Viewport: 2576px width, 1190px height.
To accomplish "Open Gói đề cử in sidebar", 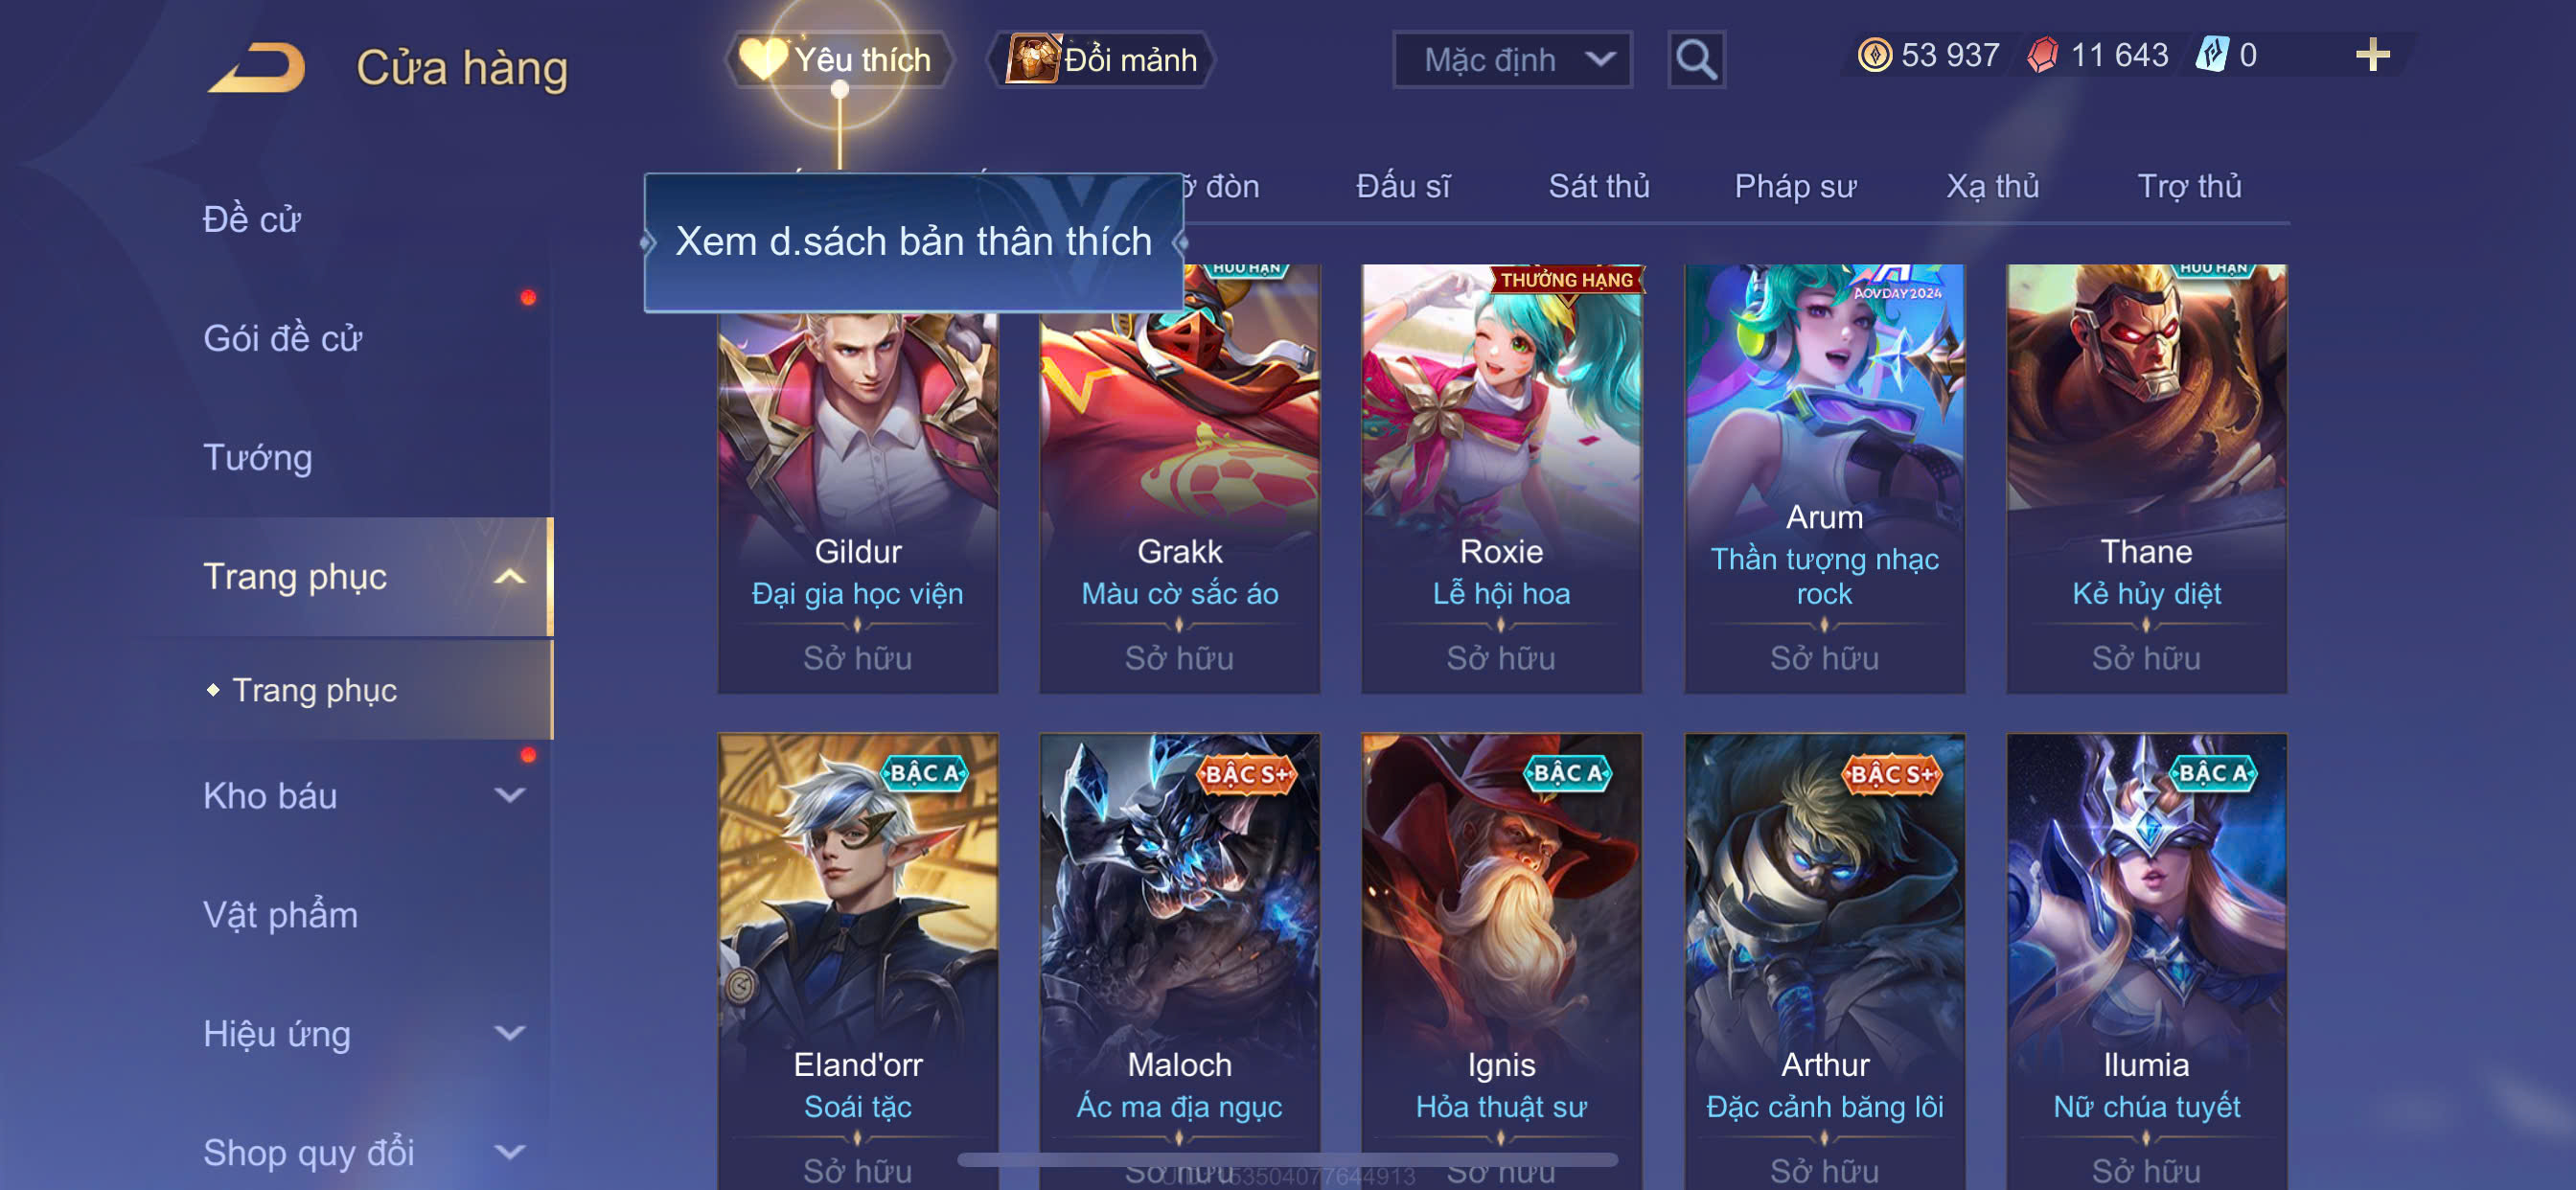I will 282,339.
